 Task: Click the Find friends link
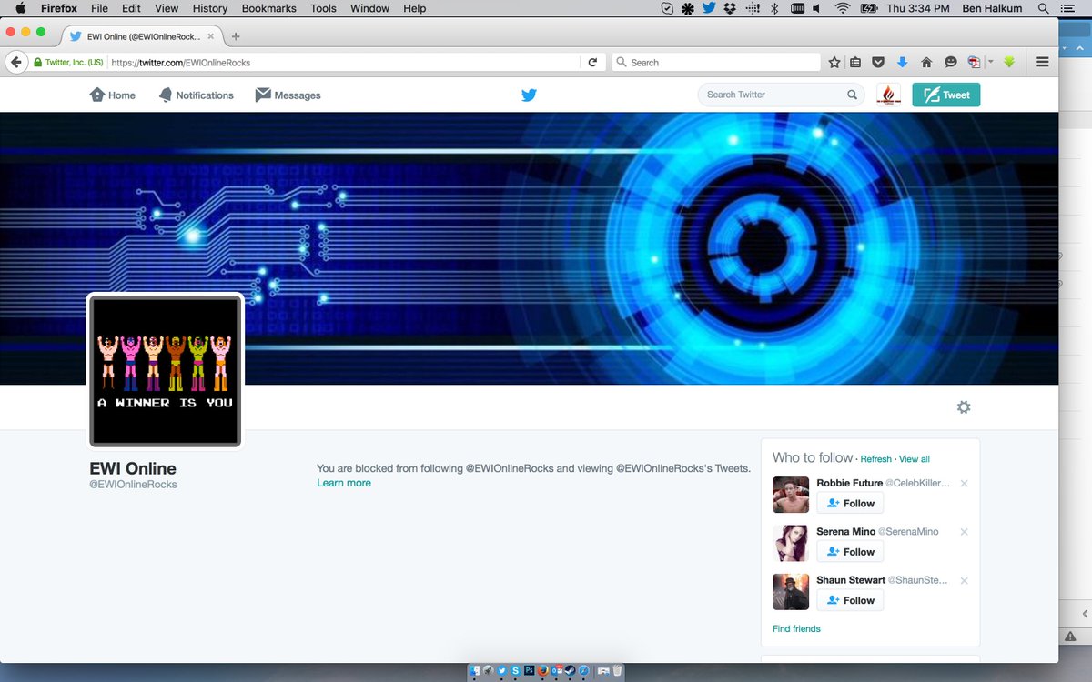click(796, 628)
